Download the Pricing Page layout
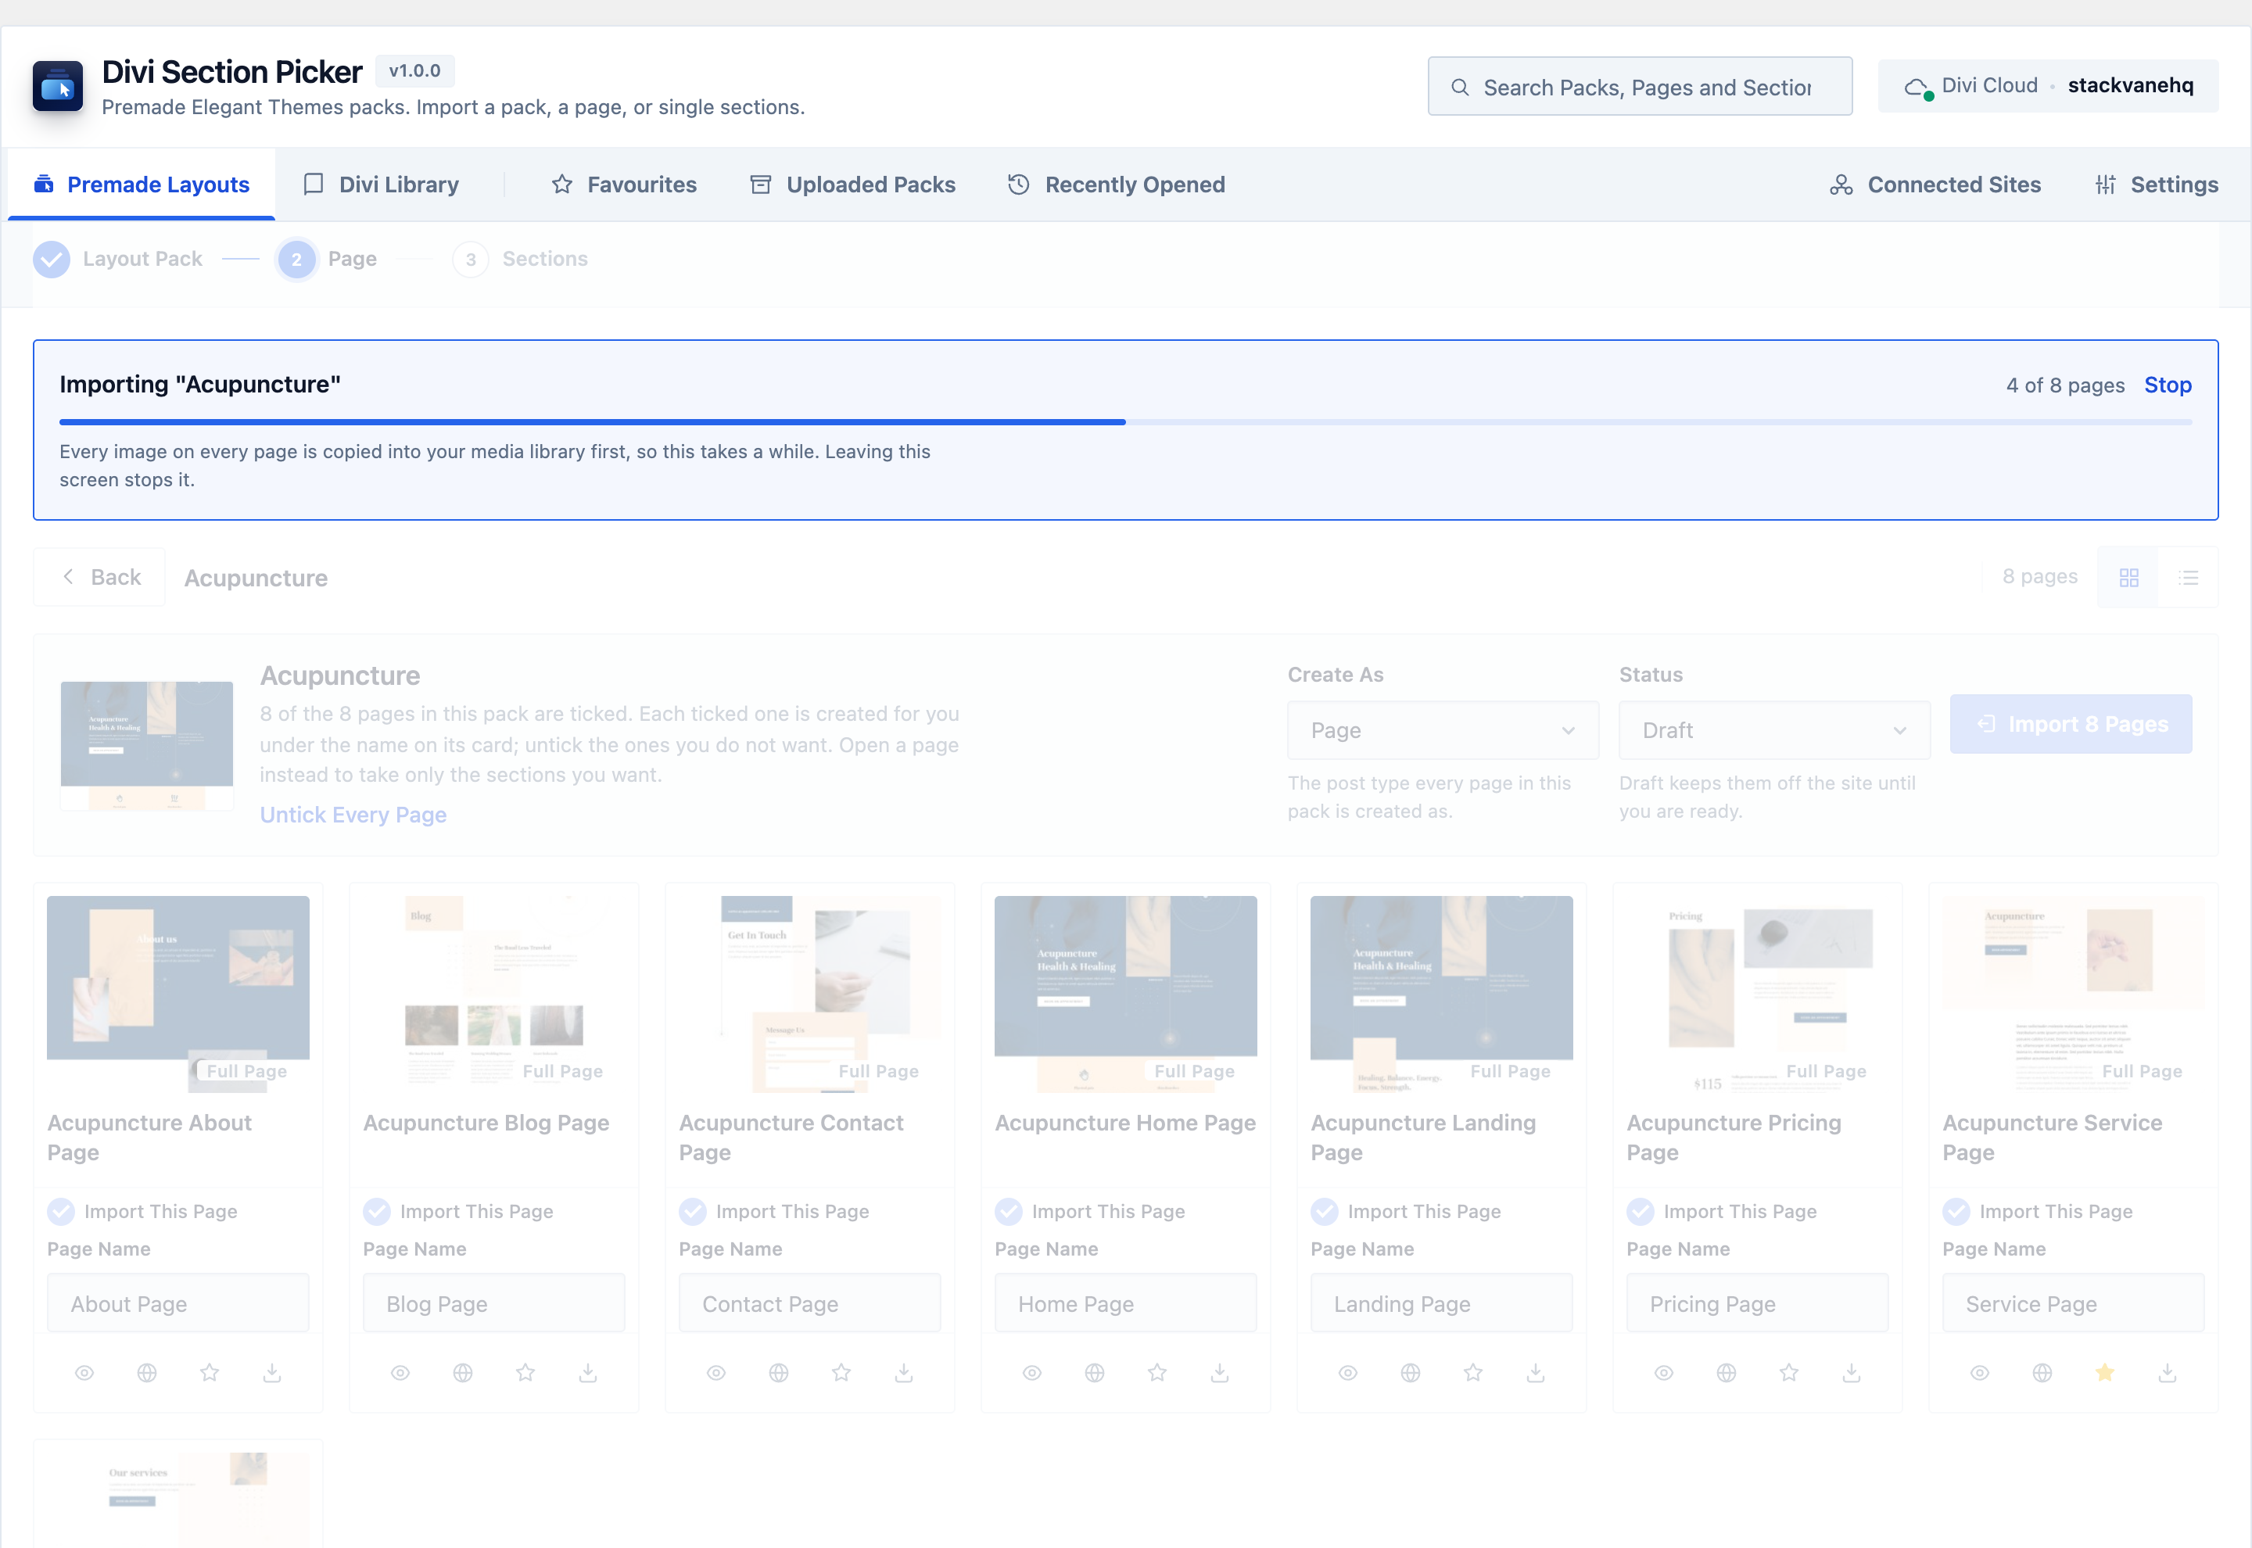Screen dimensions: 2252x1548 (1852, 1372)
